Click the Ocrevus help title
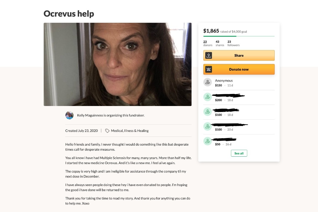318x212 pixels. coord(69,14)
